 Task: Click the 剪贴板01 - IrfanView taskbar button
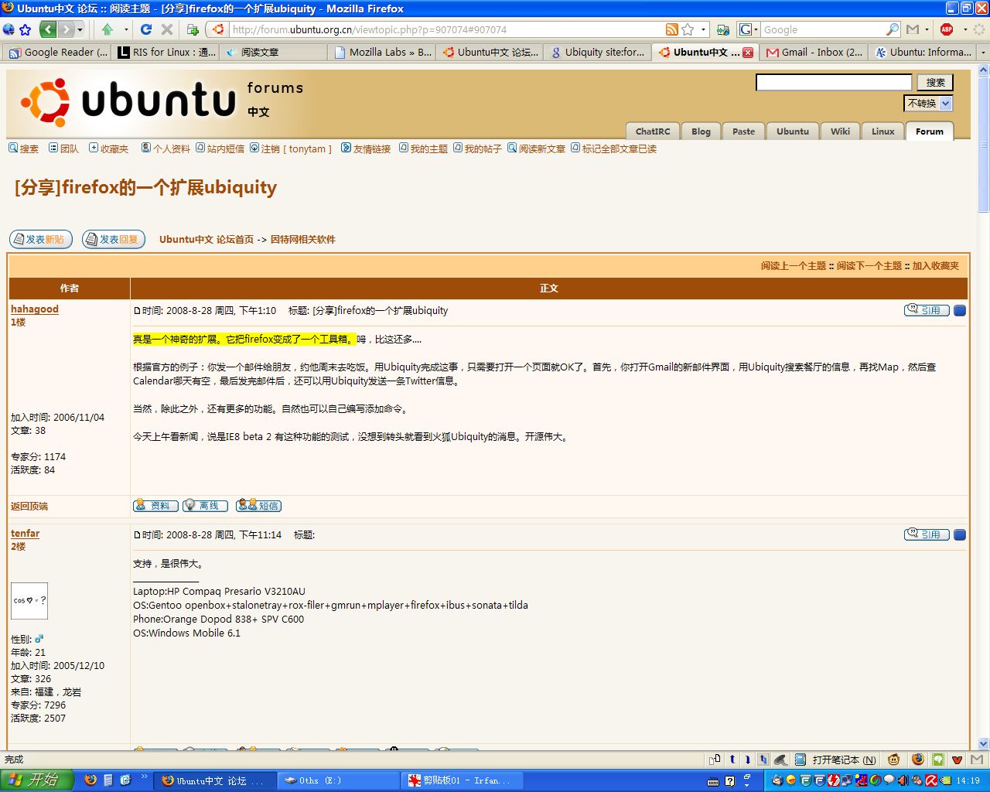(x=462, y=781)
